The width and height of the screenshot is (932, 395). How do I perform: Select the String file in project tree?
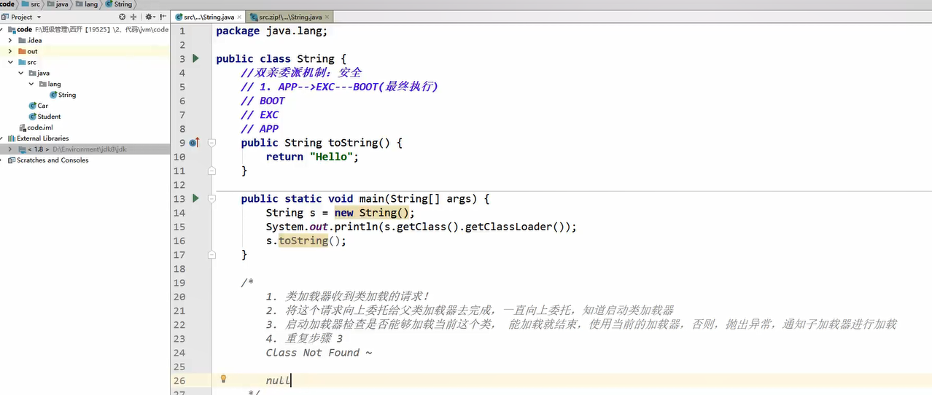coord(67,95)
